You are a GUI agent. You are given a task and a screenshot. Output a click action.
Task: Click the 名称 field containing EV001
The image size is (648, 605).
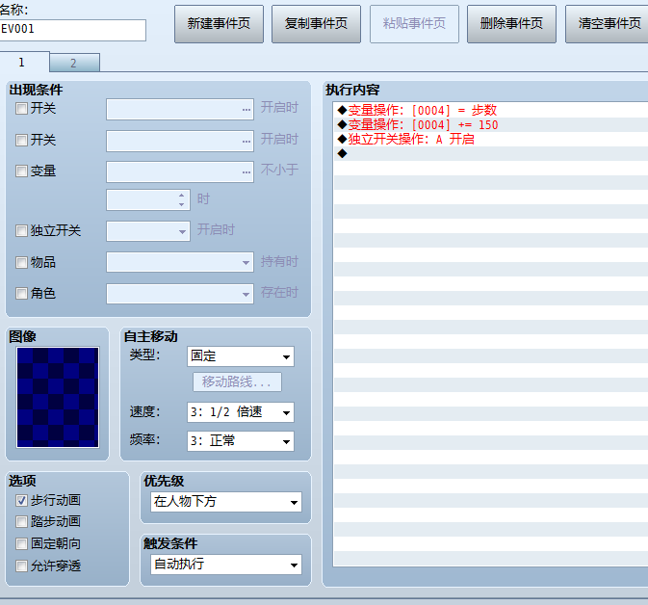(73, 30)
